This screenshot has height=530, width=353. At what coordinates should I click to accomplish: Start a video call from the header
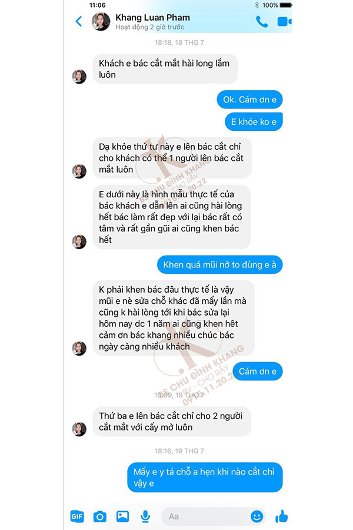284,22
